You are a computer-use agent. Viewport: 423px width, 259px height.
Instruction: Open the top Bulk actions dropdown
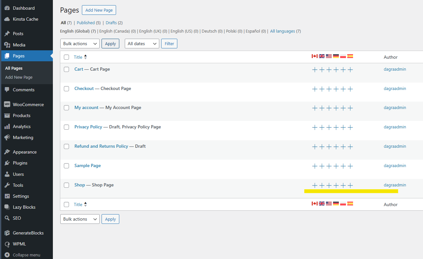click(x=80, y=44)
